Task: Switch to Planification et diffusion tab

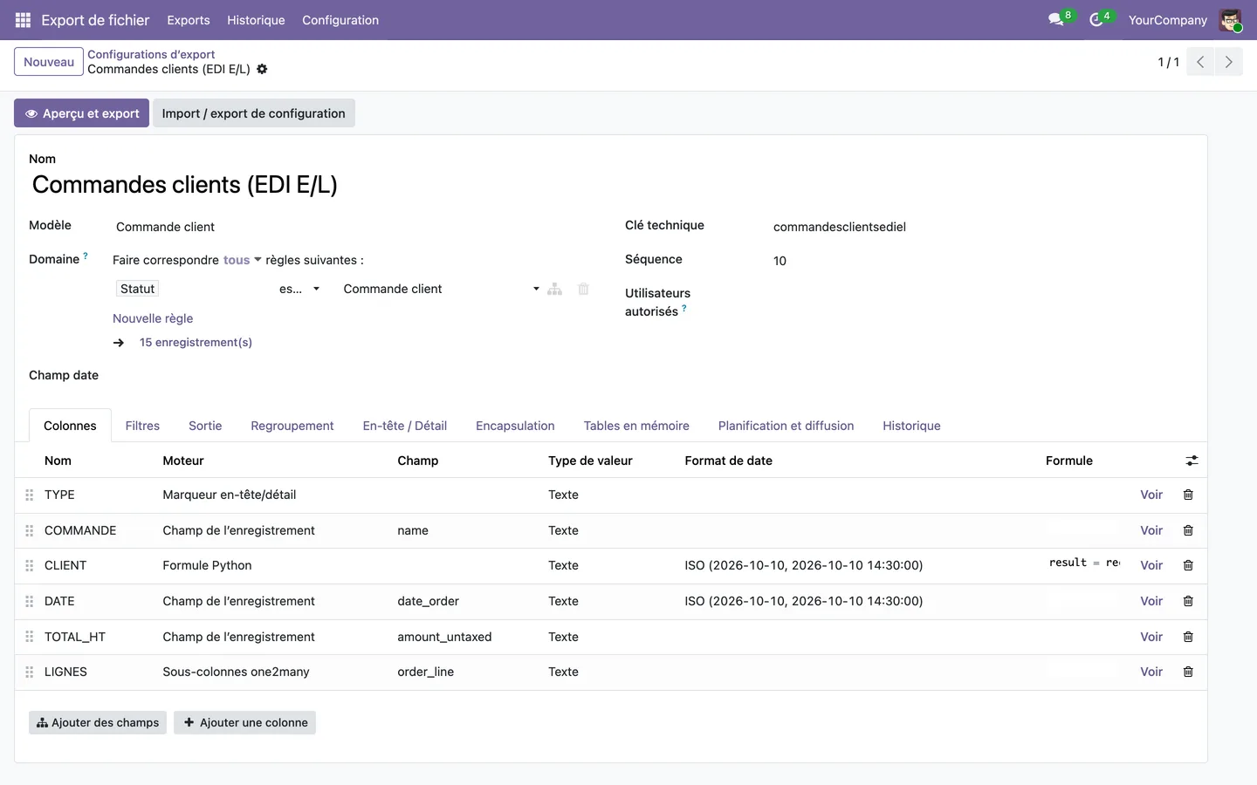Action: click(786, 426)
